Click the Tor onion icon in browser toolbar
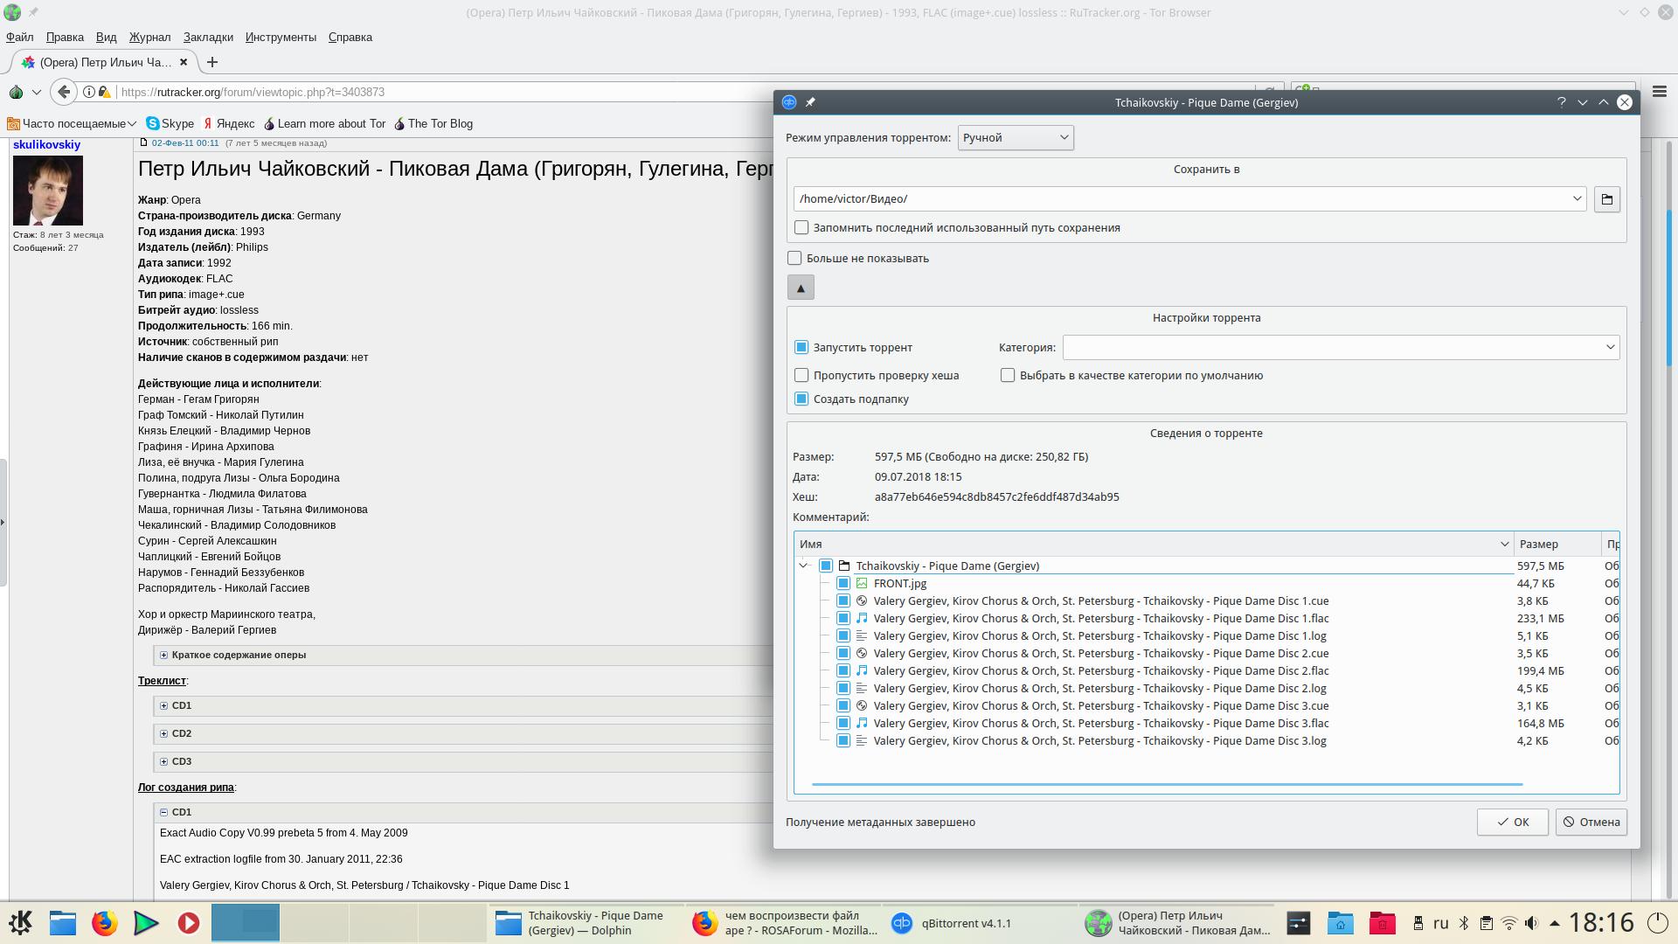The image size is (1678, 944). click(x=16, y=92)
